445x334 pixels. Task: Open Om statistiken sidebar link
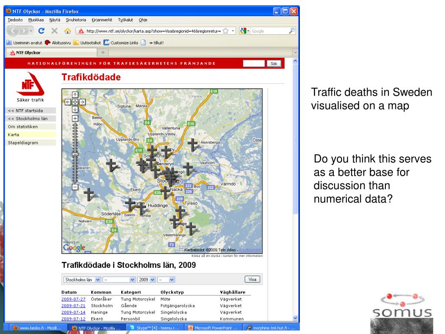point(31,127)
